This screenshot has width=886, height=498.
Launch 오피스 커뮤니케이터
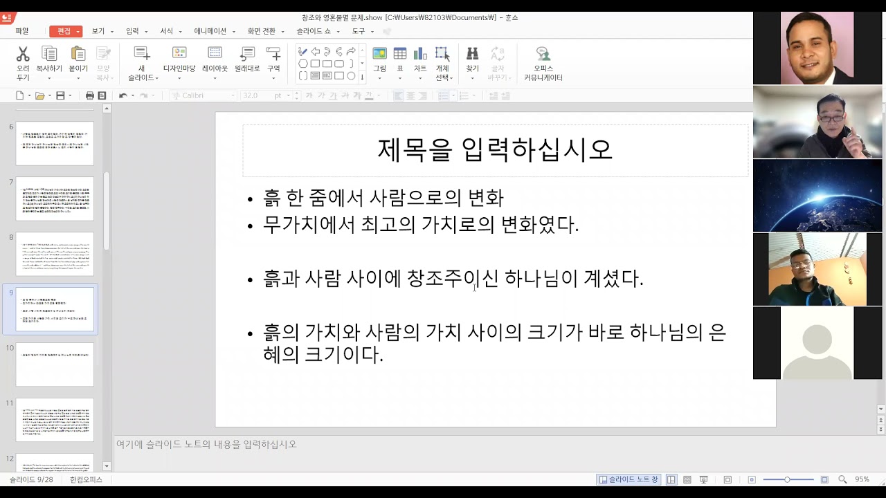543,64
